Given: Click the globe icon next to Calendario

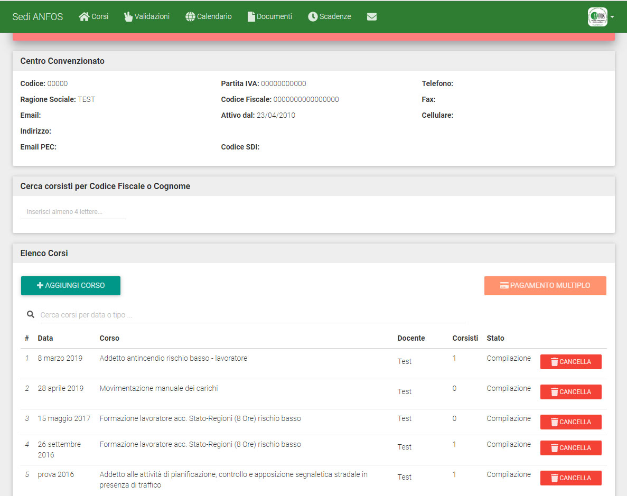Looking at the screenshot, I should tap(190, 17).
